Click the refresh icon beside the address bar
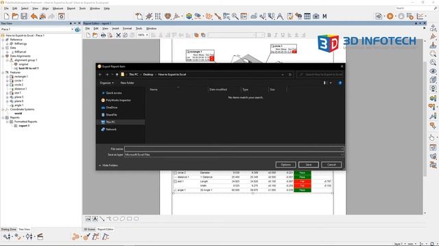This screenshot has height=246, width=439. 290,74
